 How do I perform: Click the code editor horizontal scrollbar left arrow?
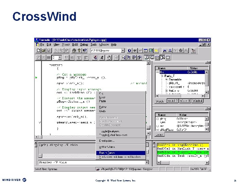[x=36, y=137]
